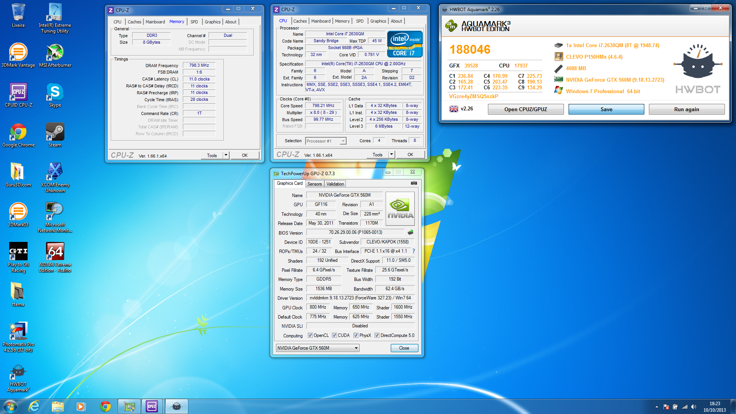Launch Intel Extreme Tuning Utility shortcut
Screen dimensions: 736x414
pyautogui.click(x=55, y=18)
